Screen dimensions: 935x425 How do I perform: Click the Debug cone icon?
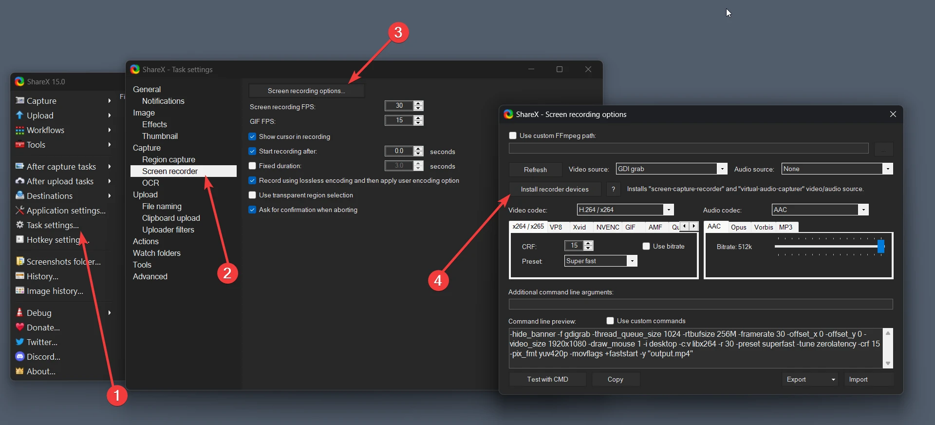(x=20, y=312)
